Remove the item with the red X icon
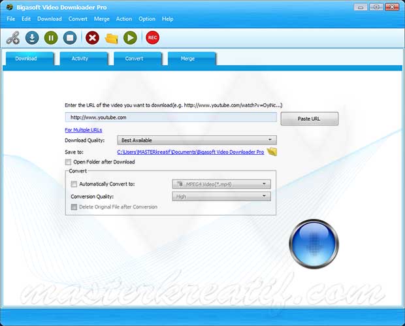This screenshot has height=326, width=405. [92, 38]
